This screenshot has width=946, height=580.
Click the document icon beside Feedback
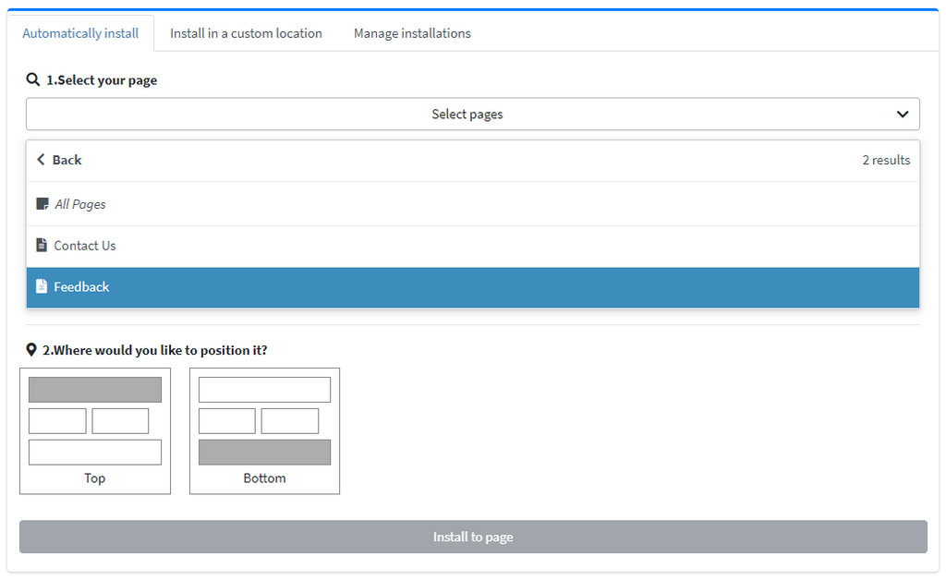(42, 287)
